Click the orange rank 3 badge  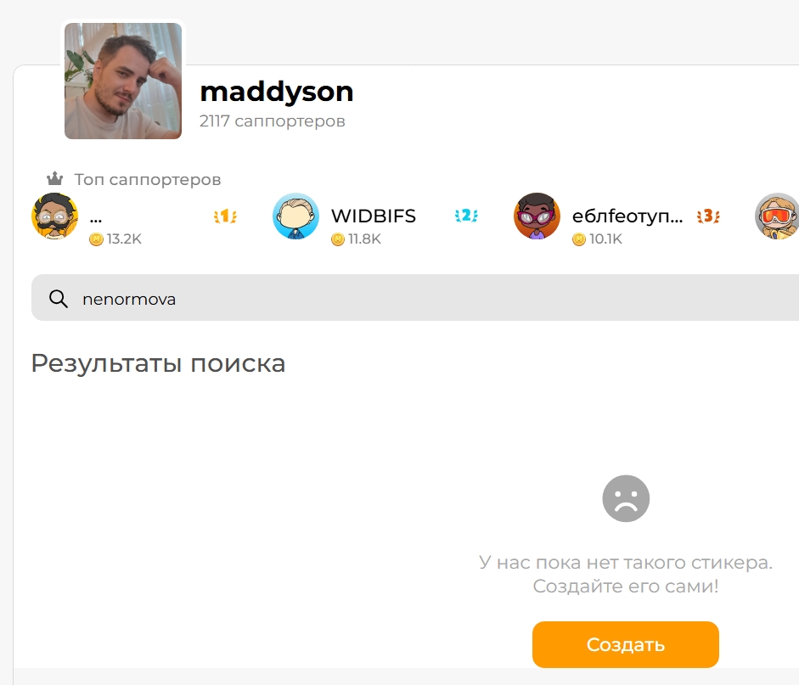tap(708, 216)
